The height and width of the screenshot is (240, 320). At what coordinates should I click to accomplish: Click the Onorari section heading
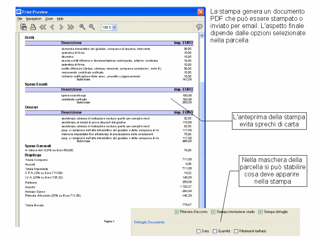[32, 107]
